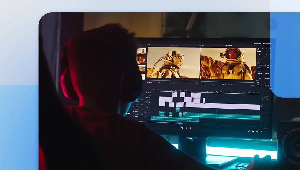Click the editor mode icon at top right
This screenshot has width=300, height=170.
click(x=255, y=43)
